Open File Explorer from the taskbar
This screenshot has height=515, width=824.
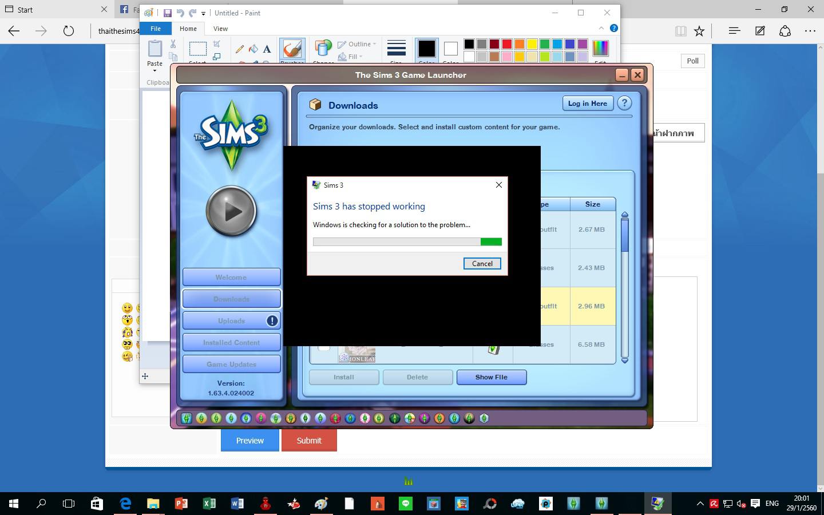coord(153,504)
